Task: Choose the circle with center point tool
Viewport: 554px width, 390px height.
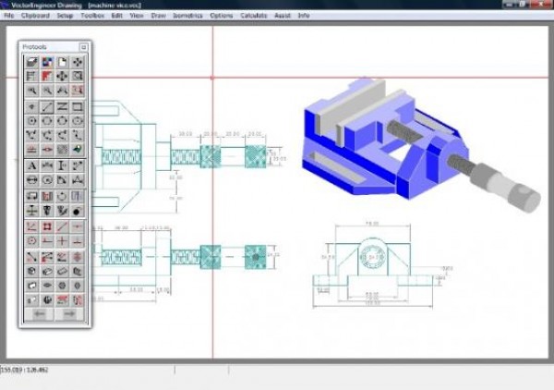Action: tap(31, 121)
